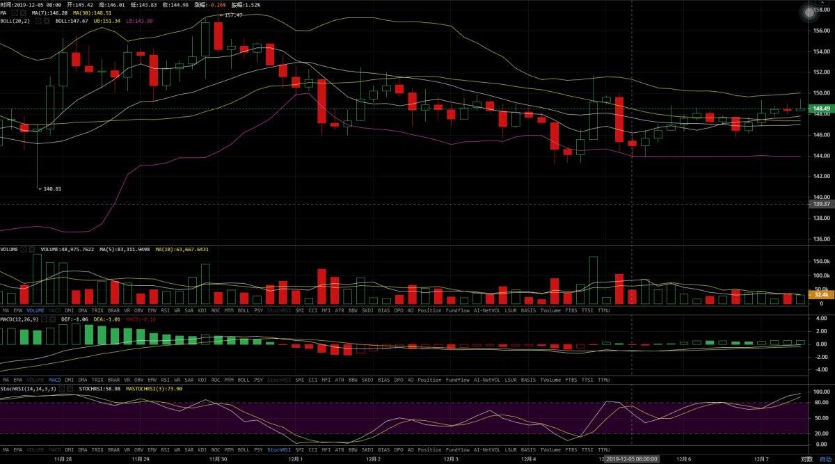Viewport: 835px width, 464px height.
Task: Click the 32.4k volume axis label
Action: click(x=822, y=296)
